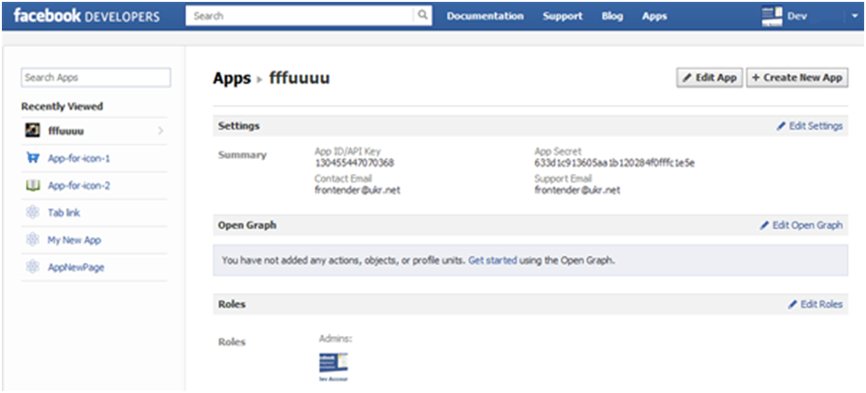The width and height of the screenshot is (866, 393).
Task: Click the fffuuuu app icon in sidebar
Action: click(x=32, y=131)
